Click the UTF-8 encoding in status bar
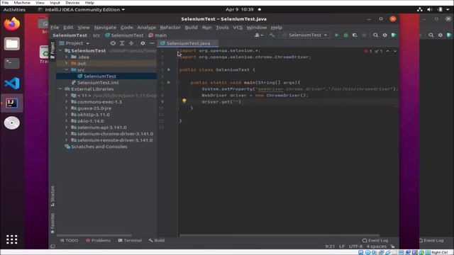 (355, 246)
